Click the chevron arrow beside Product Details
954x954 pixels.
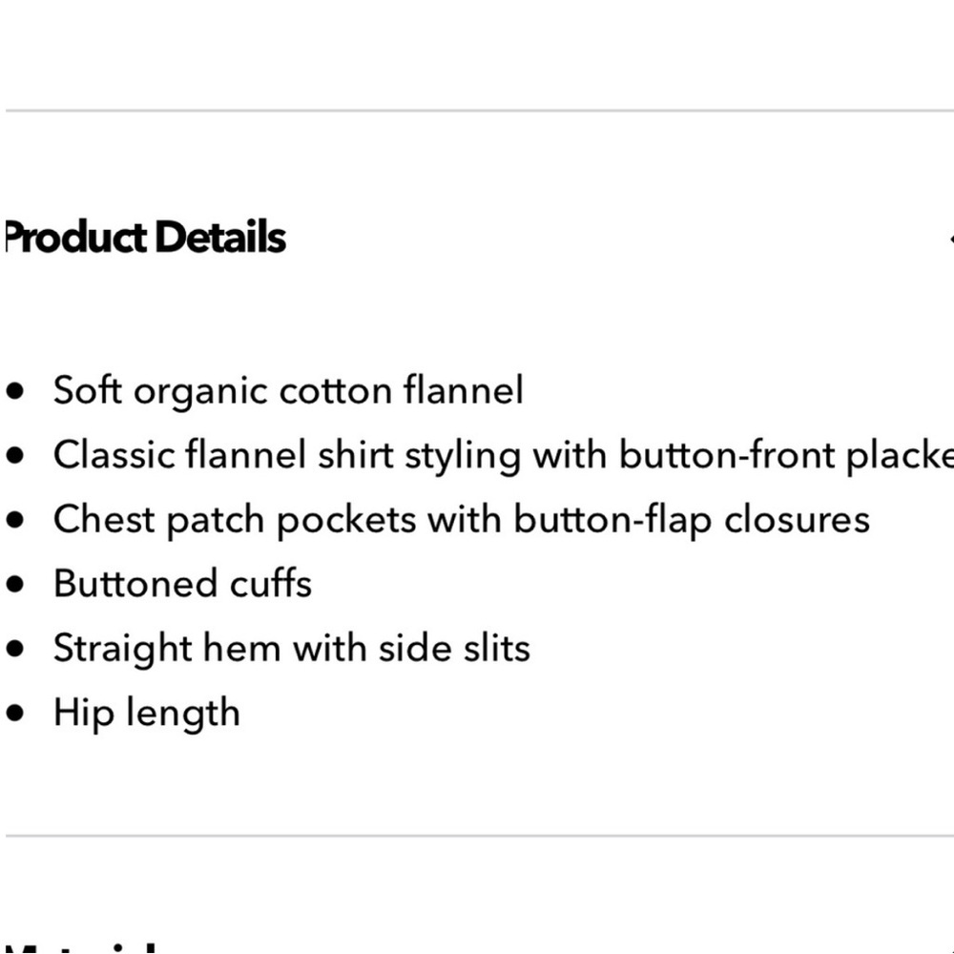click(x=951, y=239)
